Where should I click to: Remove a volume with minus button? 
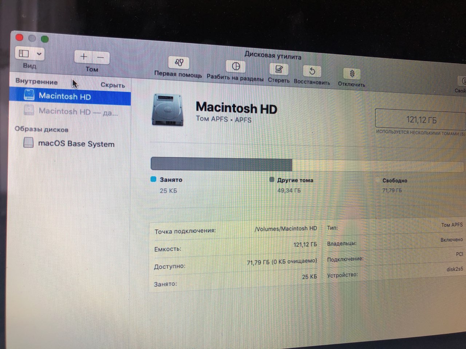click(101, 58)
